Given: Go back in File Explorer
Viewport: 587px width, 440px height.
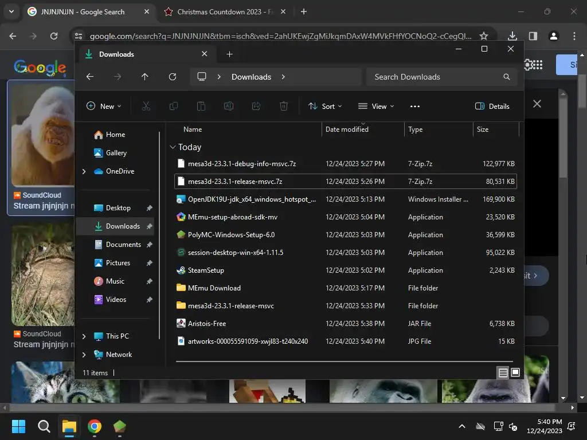Looking at the screenshot, I should pos(90,77).
